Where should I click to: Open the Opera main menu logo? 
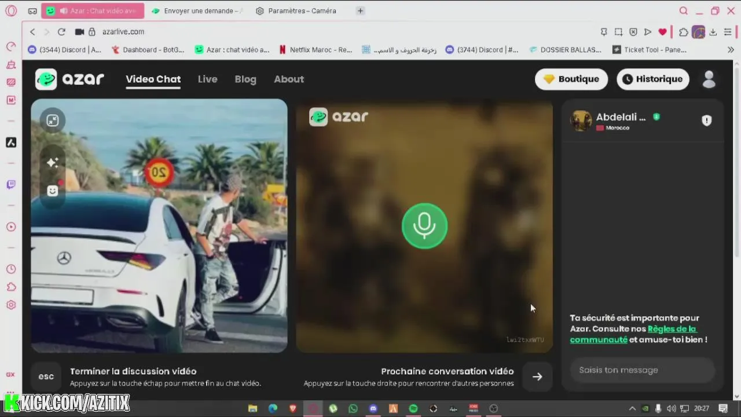[x=10, y=10]
